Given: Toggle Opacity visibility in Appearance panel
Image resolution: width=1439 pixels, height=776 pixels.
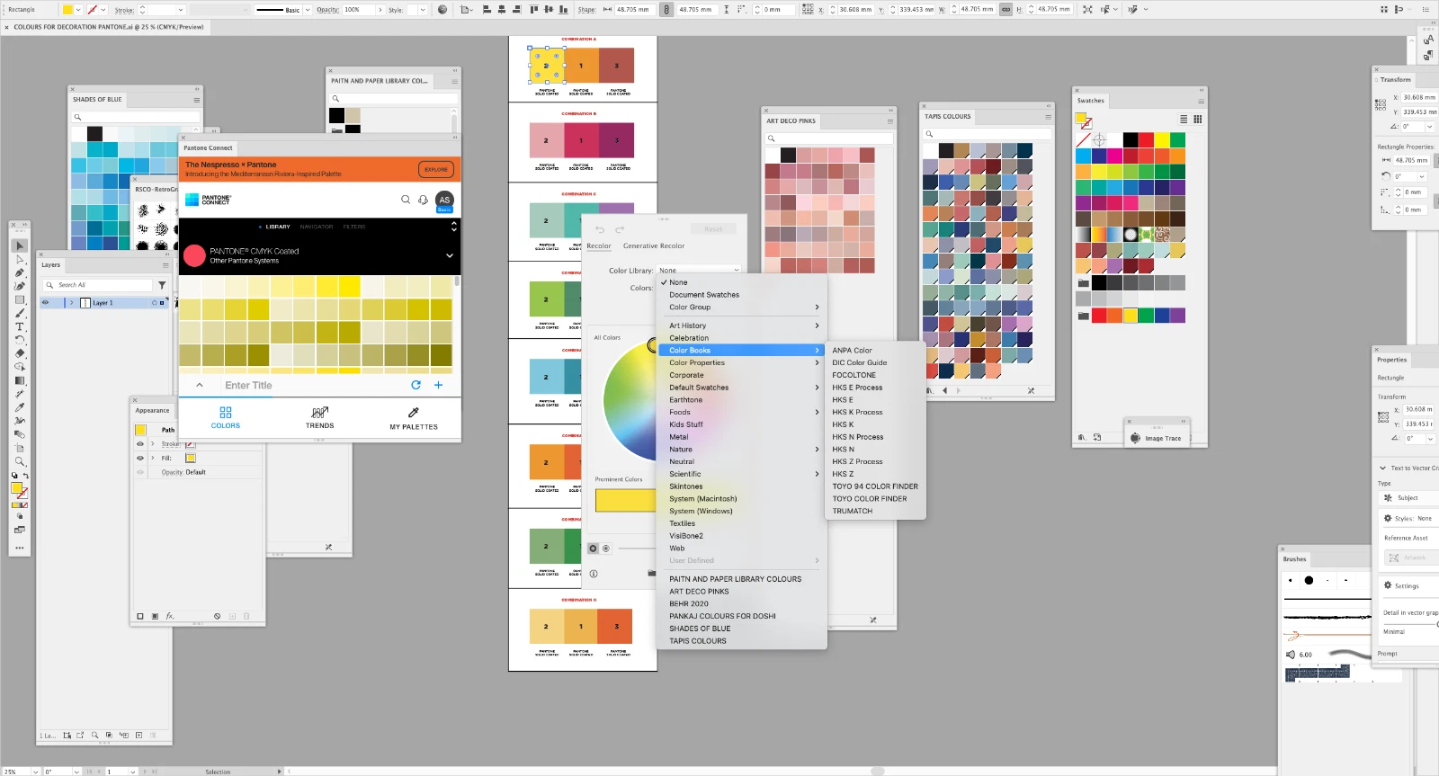Looking at the screenshot, I should 140,472.
